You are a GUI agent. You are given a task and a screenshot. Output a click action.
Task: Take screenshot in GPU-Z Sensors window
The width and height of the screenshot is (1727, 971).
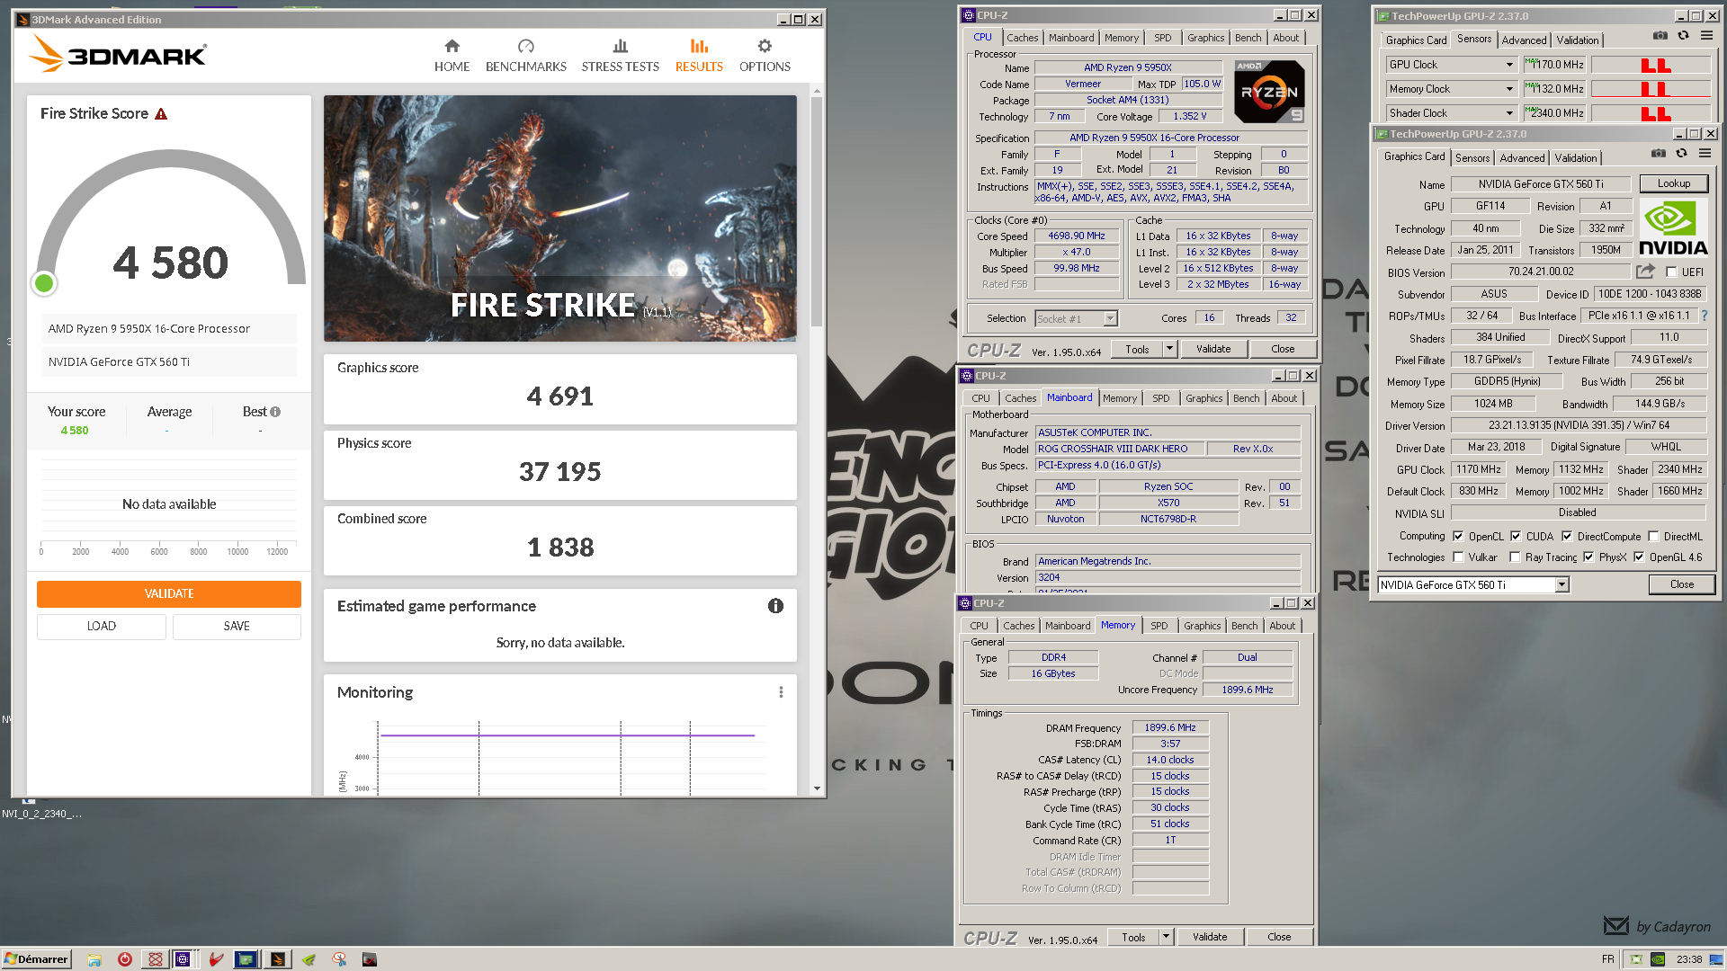coord(1660,36)
